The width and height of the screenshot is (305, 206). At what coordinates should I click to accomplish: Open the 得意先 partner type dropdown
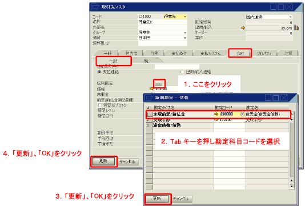[x=185, y=17]
